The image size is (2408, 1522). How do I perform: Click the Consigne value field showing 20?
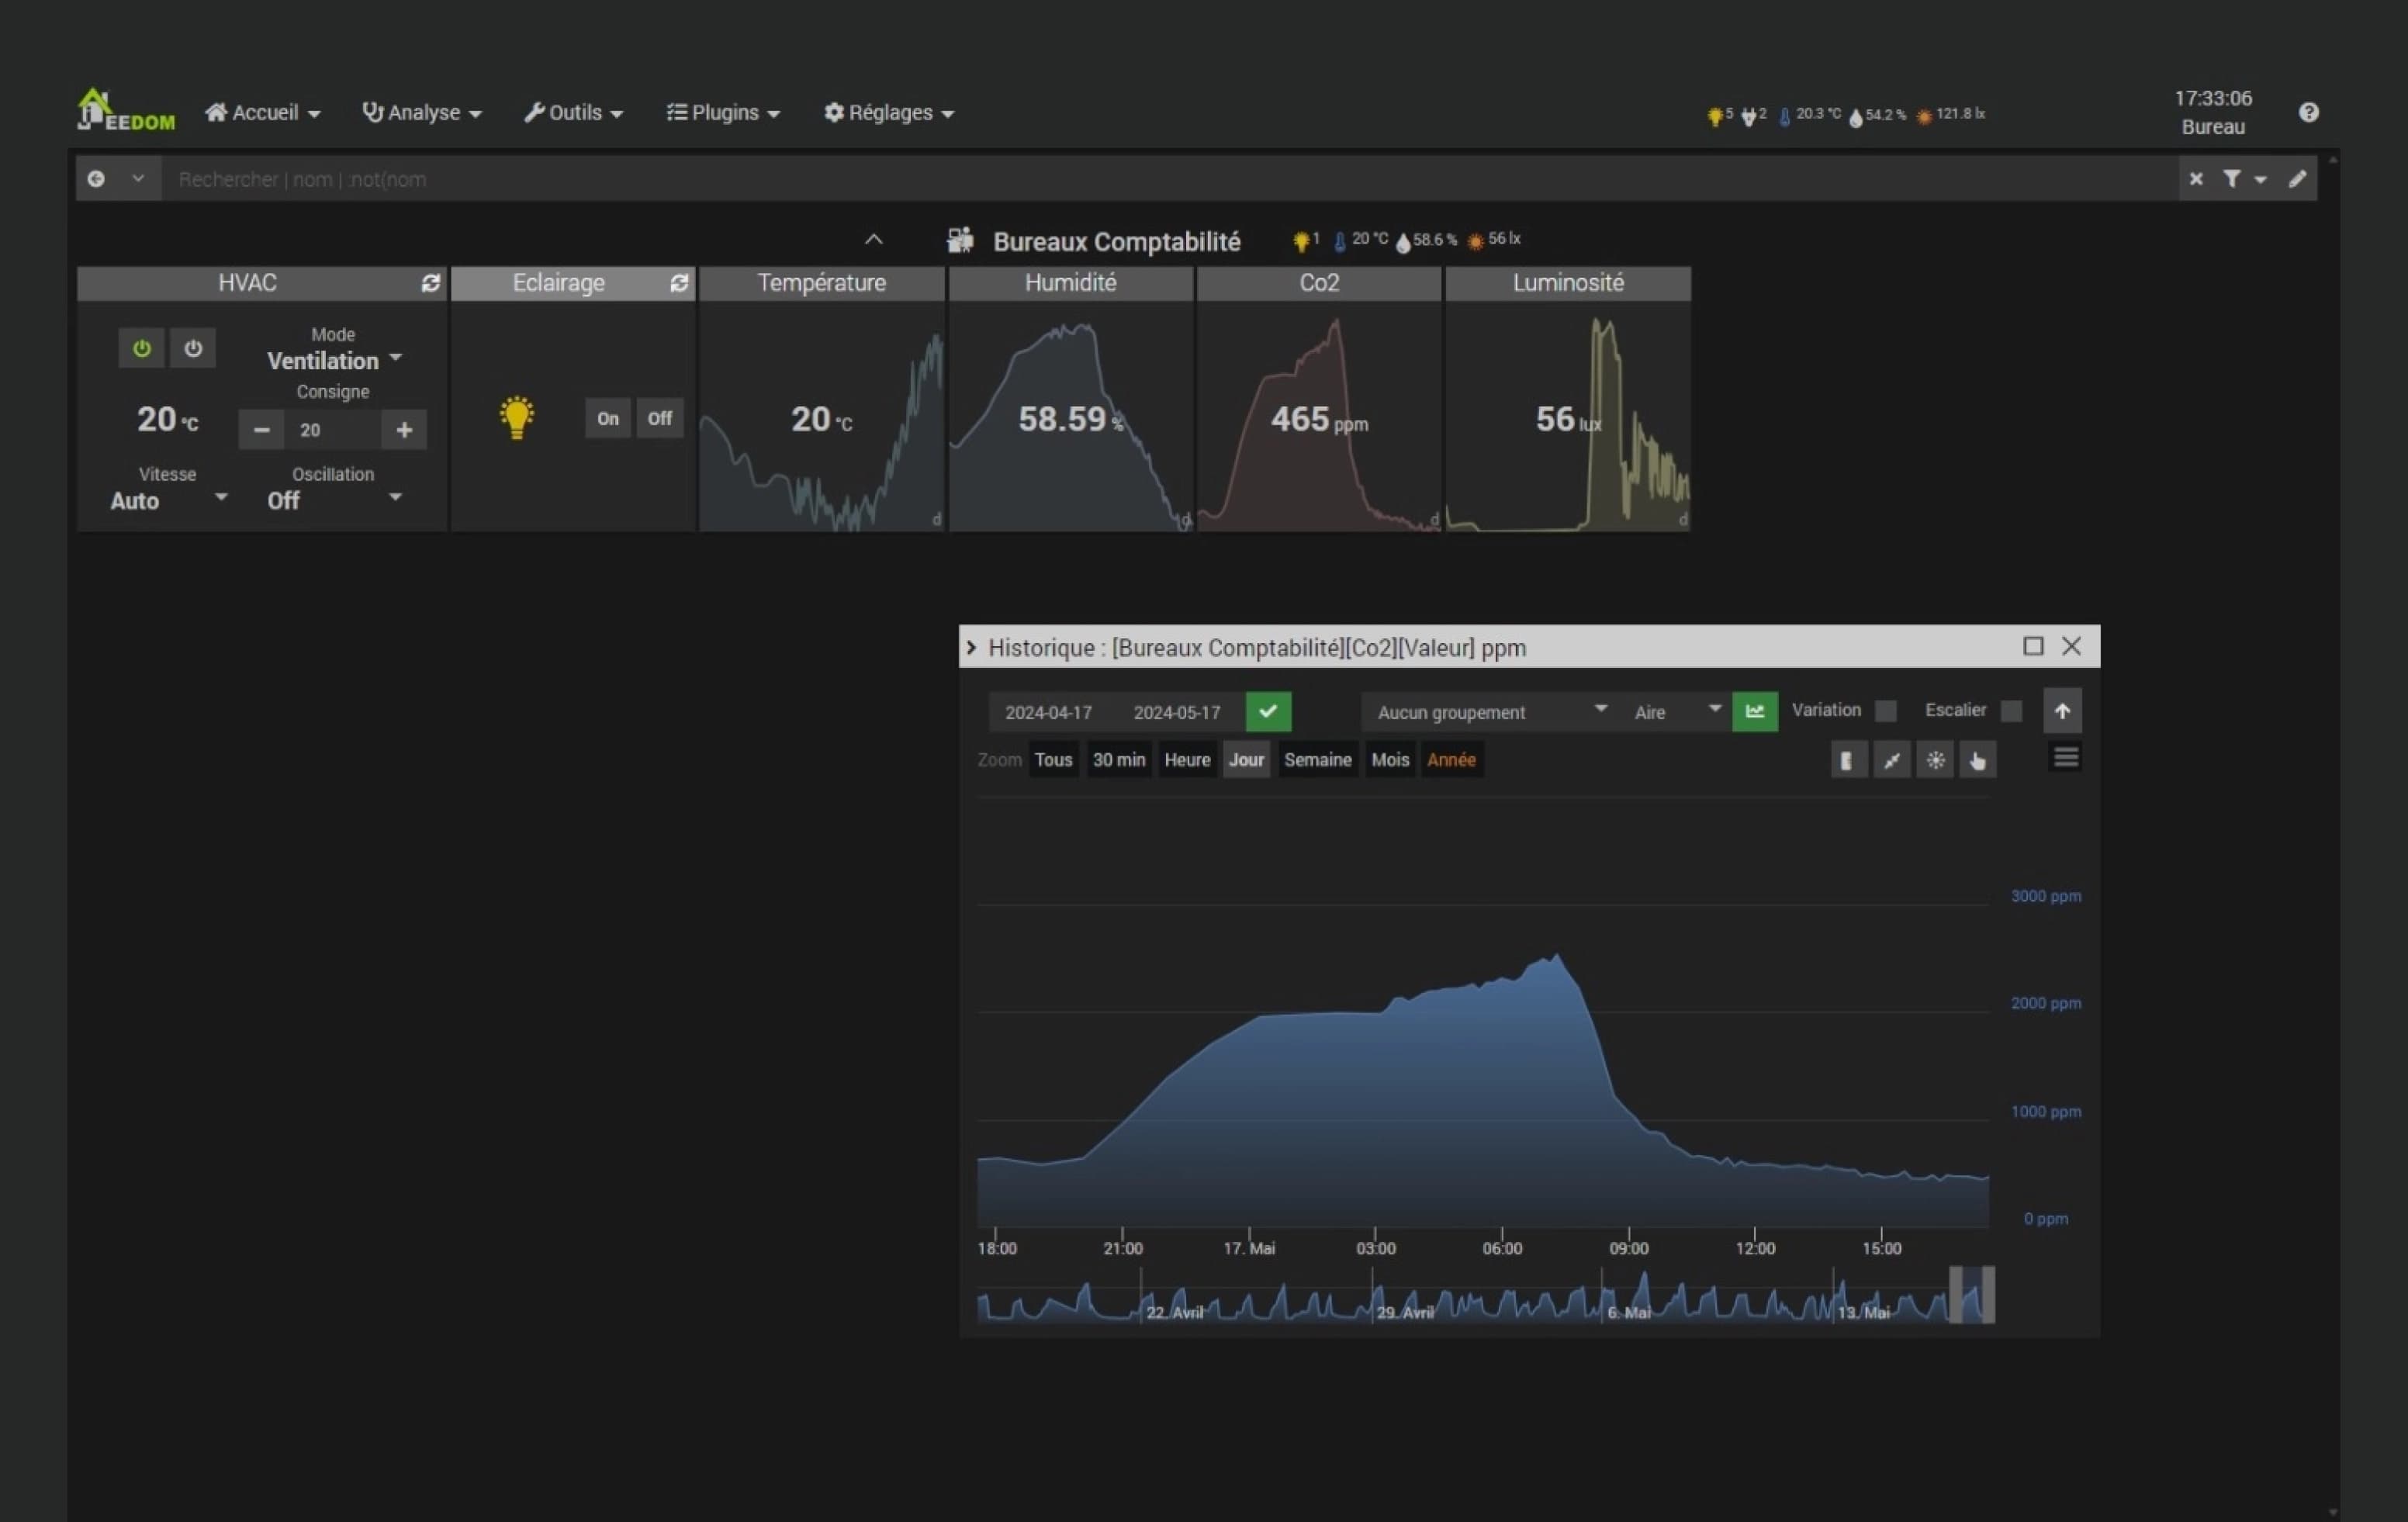(x=333, y=430)
